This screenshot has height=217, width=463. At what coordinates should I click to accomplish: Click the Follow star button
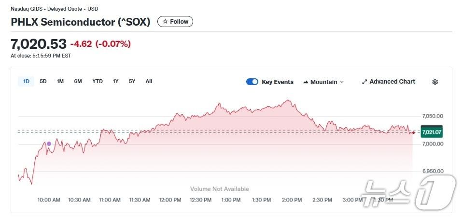point(175,22)
